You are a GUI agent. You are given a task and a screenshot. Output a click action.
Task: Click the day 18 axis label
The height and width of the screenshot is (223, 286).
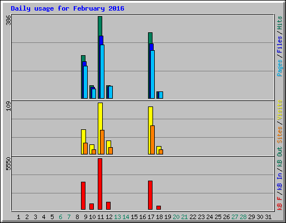[159, 217]
